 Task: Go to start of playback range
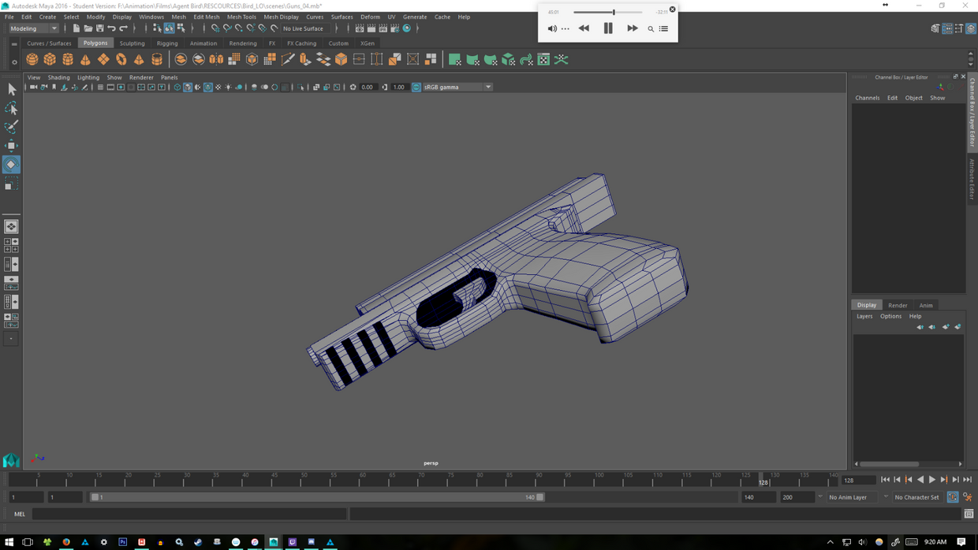pos(885,480)
